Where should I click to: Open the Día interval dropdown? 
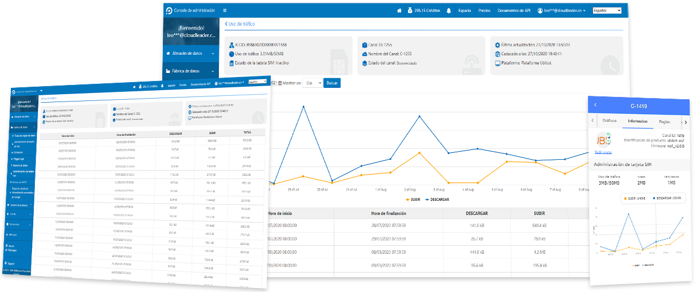(x=312, y=83)
